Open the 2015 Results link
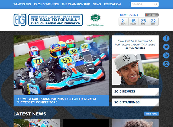Image resolution: width=173 pixels, height=127 pixels. pyautogui.click(x=136, y=91)
